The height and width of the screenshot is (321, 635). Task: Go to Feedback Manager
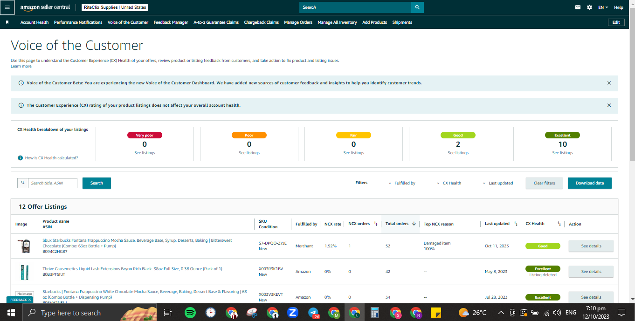tap(171, 22)
